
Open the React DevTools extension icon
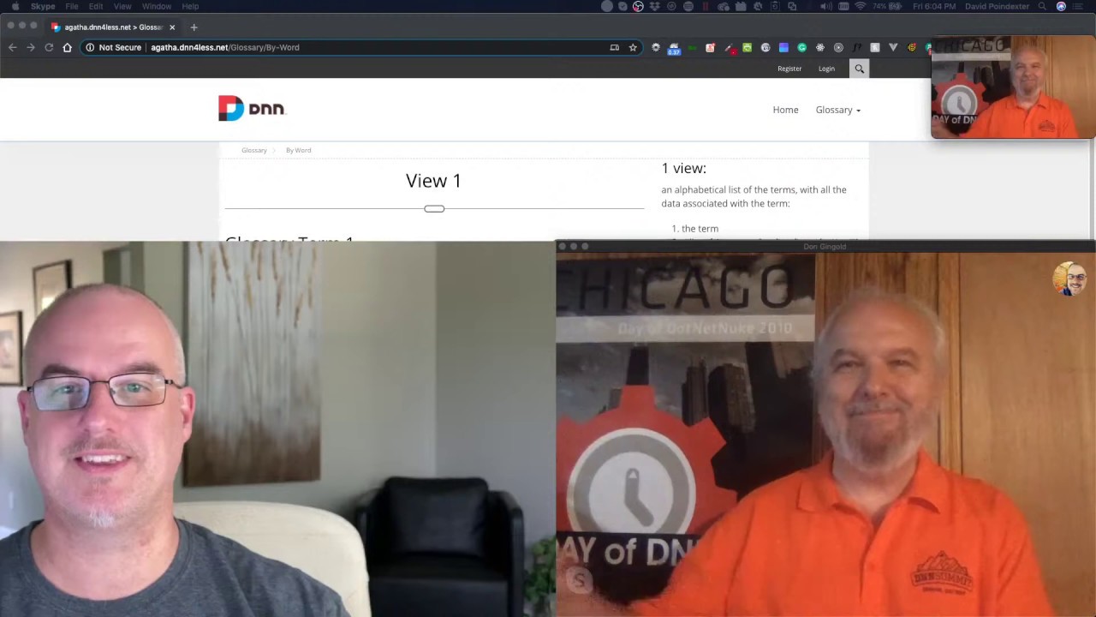coord(820,47)
